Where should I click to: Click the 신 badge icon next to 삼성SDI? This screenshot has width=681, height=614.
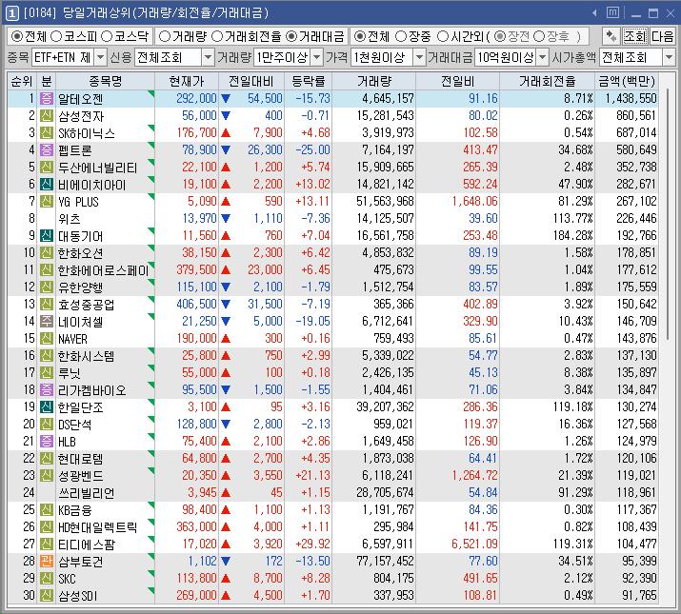pyautogui.click(x=47, y=595)
